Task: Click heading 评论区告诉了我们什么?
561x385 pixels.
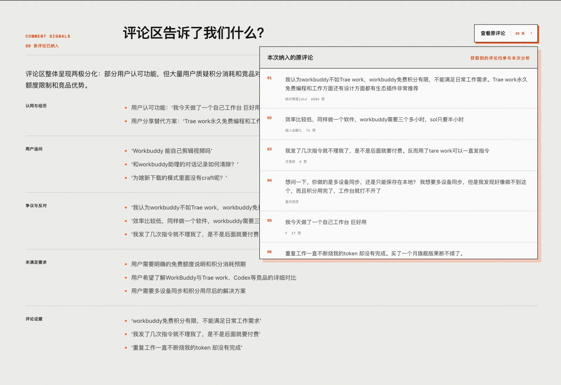Action: [x=193, y=33]
